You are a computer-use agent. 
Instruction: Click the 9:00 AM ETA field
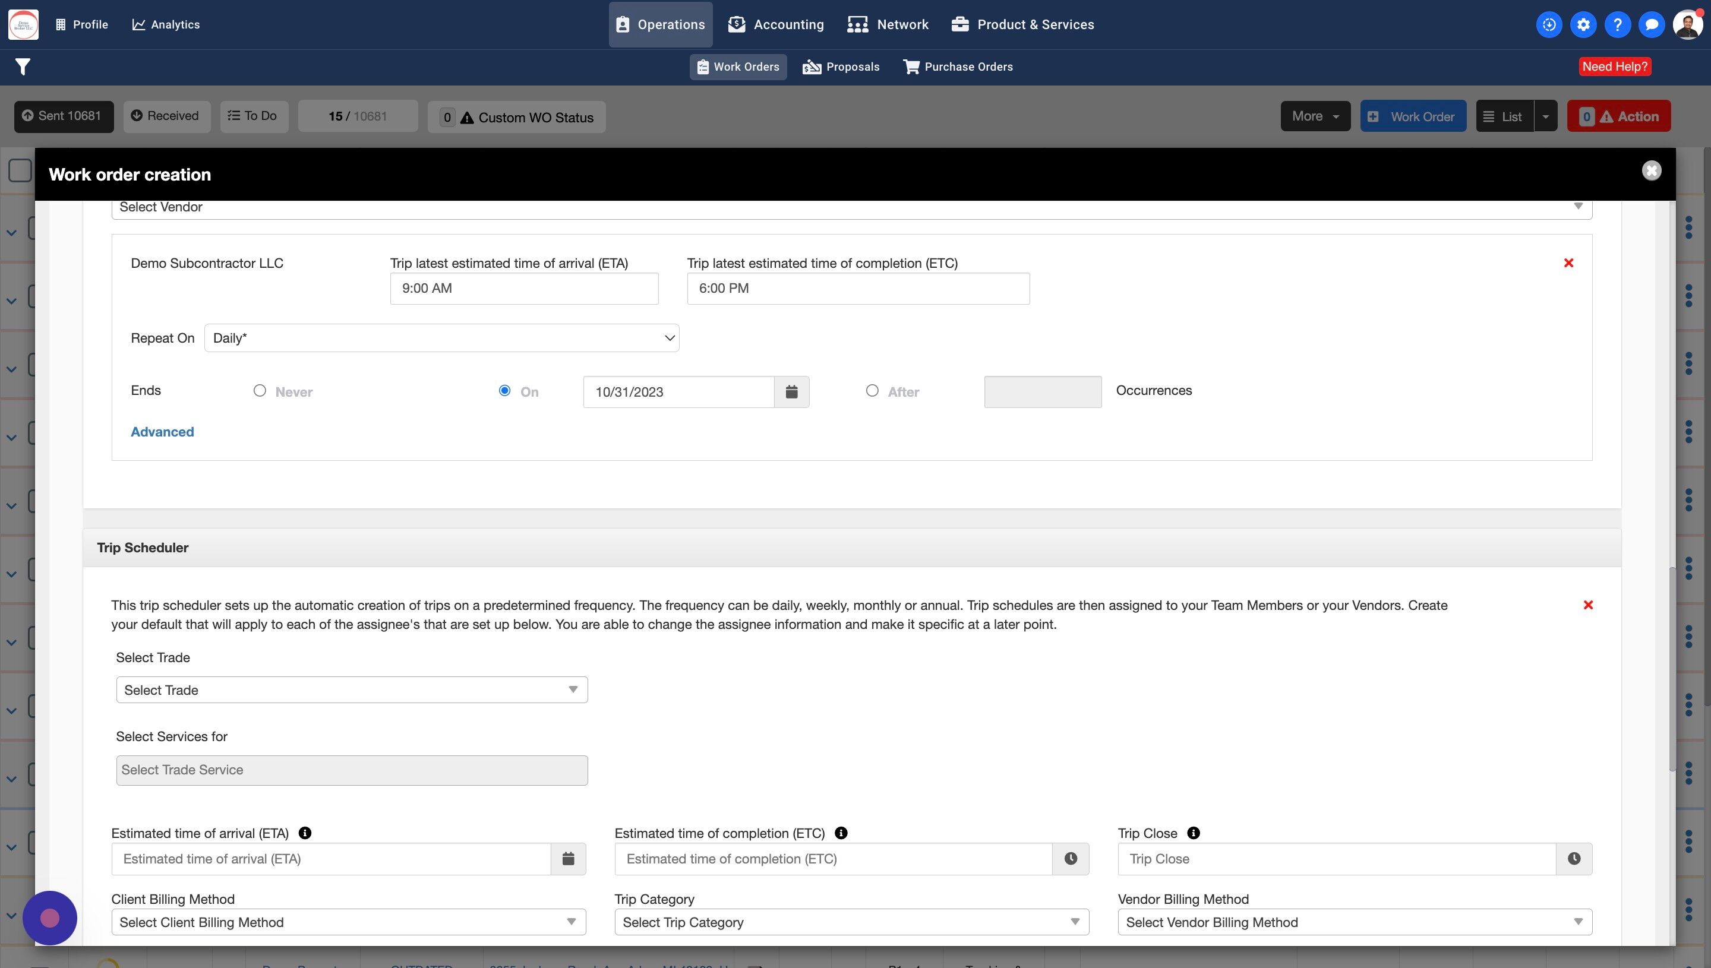pyautogui.click(x=524, y=289)
